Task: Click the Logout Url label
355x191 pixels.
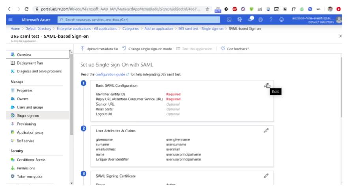Action: point(104,114)
